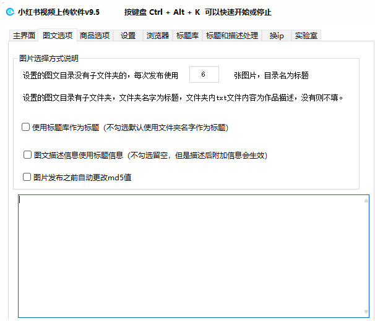Click the 设置的图文目录有子文件夹 description line
Viewport: 375px width, 321px height.
click(183, 98)
